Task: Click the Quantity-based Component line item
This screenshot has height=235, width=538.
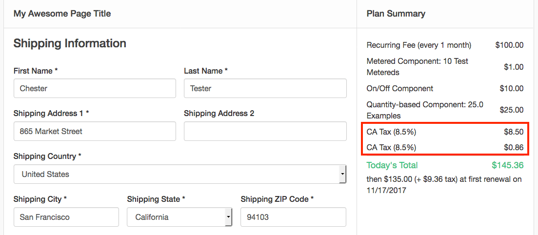Action: click(424, 110)
